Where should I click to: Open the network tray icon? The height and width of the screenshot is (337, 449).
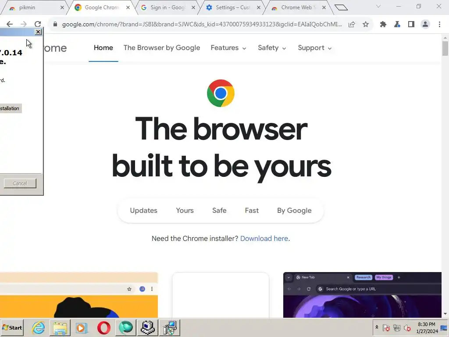pyautogui.click(x=396, y=327)
